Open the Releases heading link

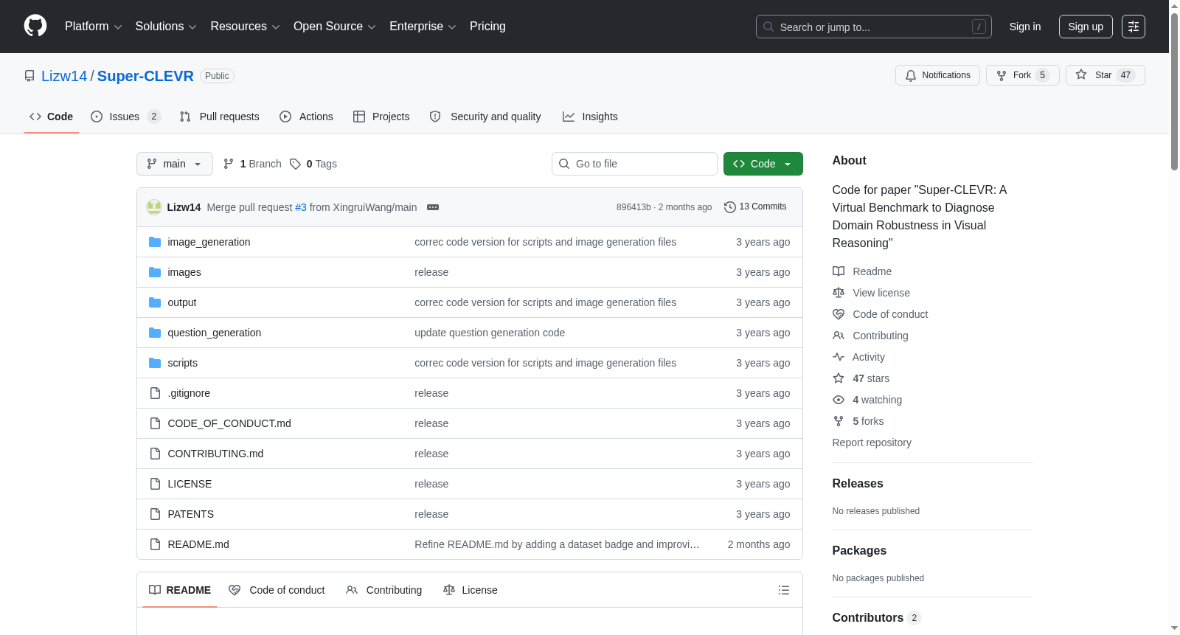(858, 484)
